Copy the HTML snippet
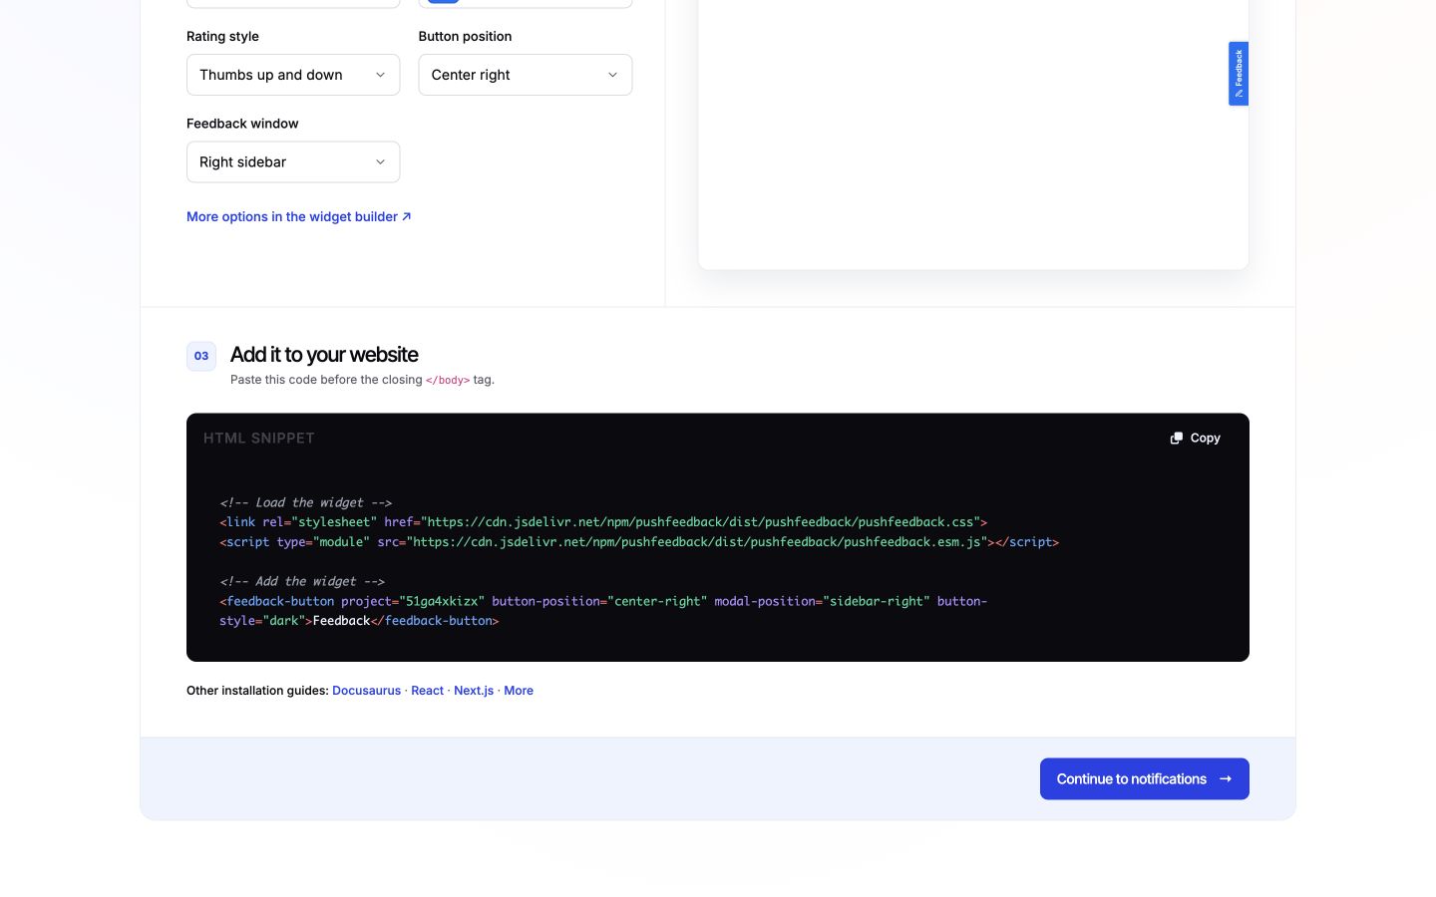Image resolution: width=1436 pixels, height=897 pixels. pyautogui.click(x=1195, y=438)
